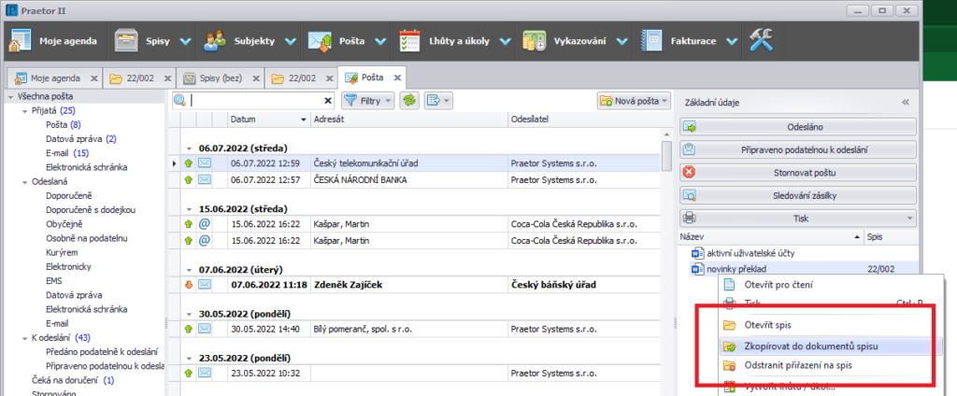The image size is (957, 396).
Task: Click the Sledování zásilky button
Action: (796, 196)
